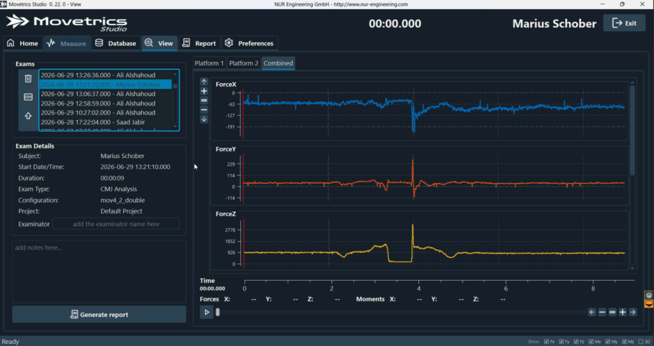Click the Exit button

click(624, 23)
